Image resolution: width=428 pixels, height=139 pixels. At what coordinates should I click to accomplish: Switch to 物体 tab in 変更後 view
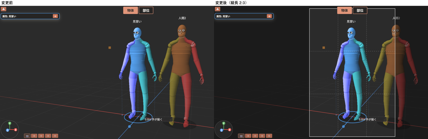click(x=345, y=11)
